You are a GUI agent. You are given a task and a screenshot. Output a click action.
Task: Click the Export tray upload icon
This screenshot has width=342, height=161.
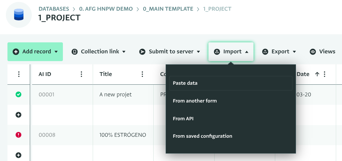point(265,52)
